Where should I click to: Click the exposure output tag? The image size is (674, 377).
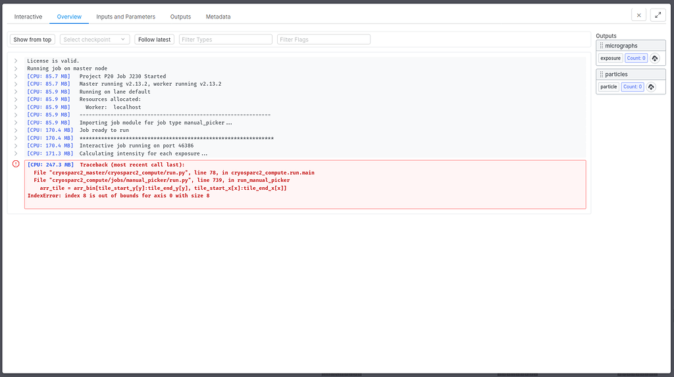coord(610,58)
